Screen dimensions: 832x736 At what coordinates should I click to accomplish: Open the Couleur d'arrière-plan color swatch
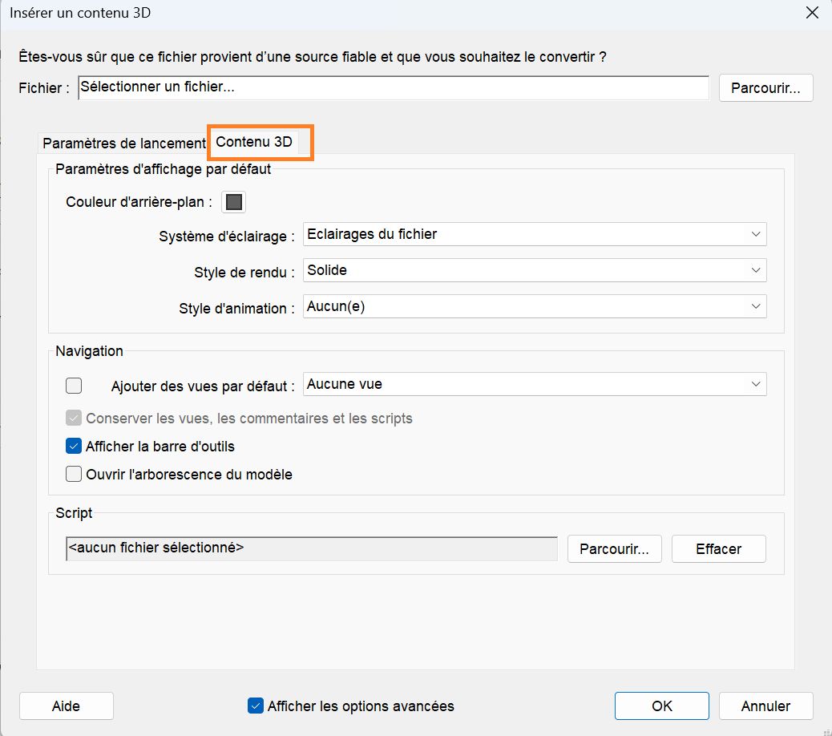point(234,202)
